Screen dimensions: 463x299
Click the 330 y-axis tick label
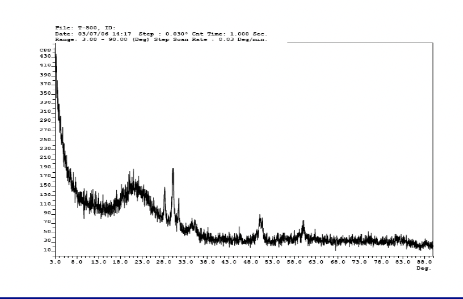pos(45,102)
